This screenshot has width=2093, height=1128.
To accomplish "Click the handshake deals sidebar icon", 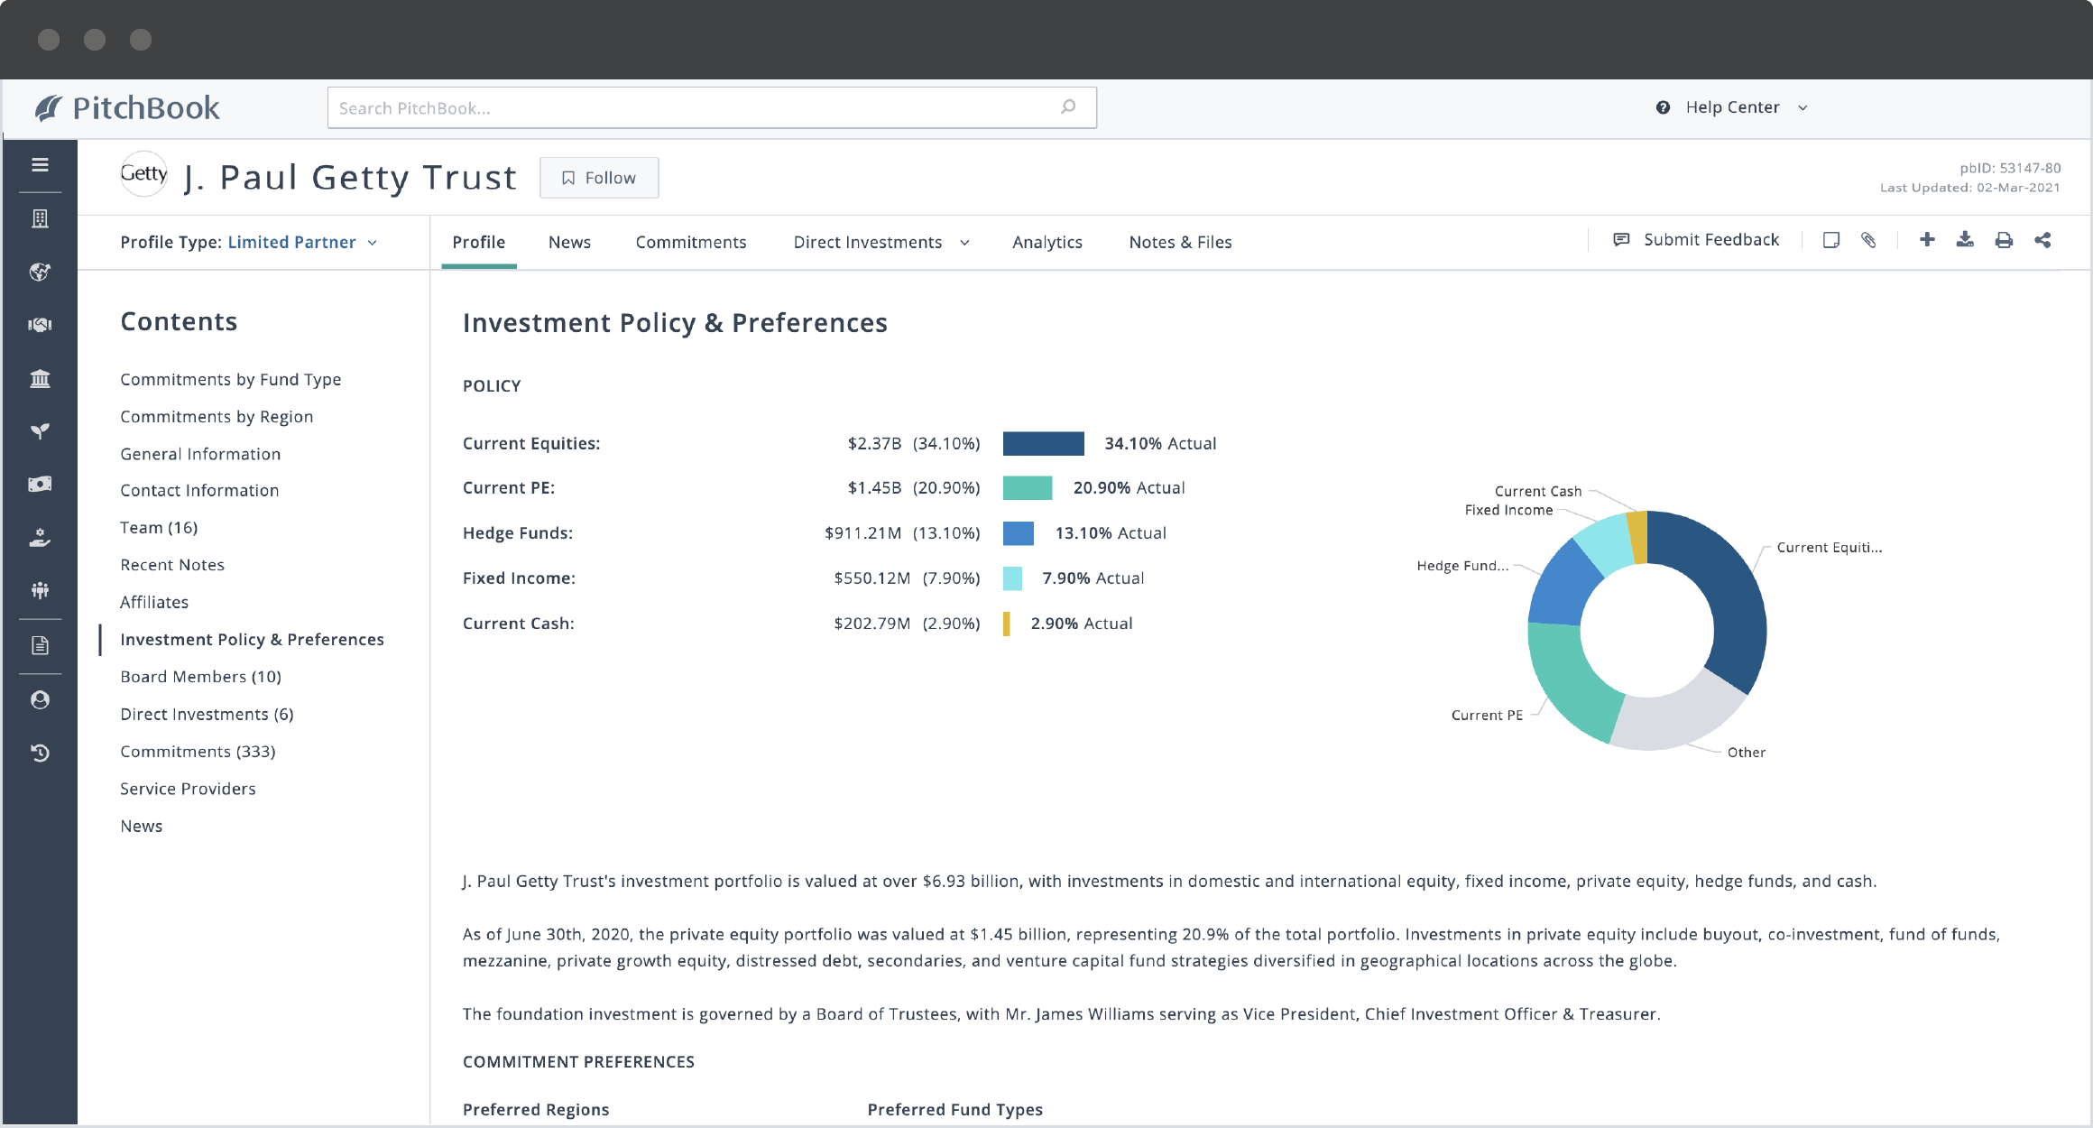I will (x=40, y=325).
